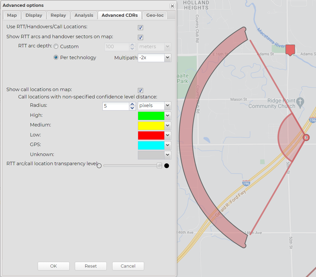Open the Multipath dropdown
The width and height of the screenshot is (316, 277).
[x=167, y=58]
